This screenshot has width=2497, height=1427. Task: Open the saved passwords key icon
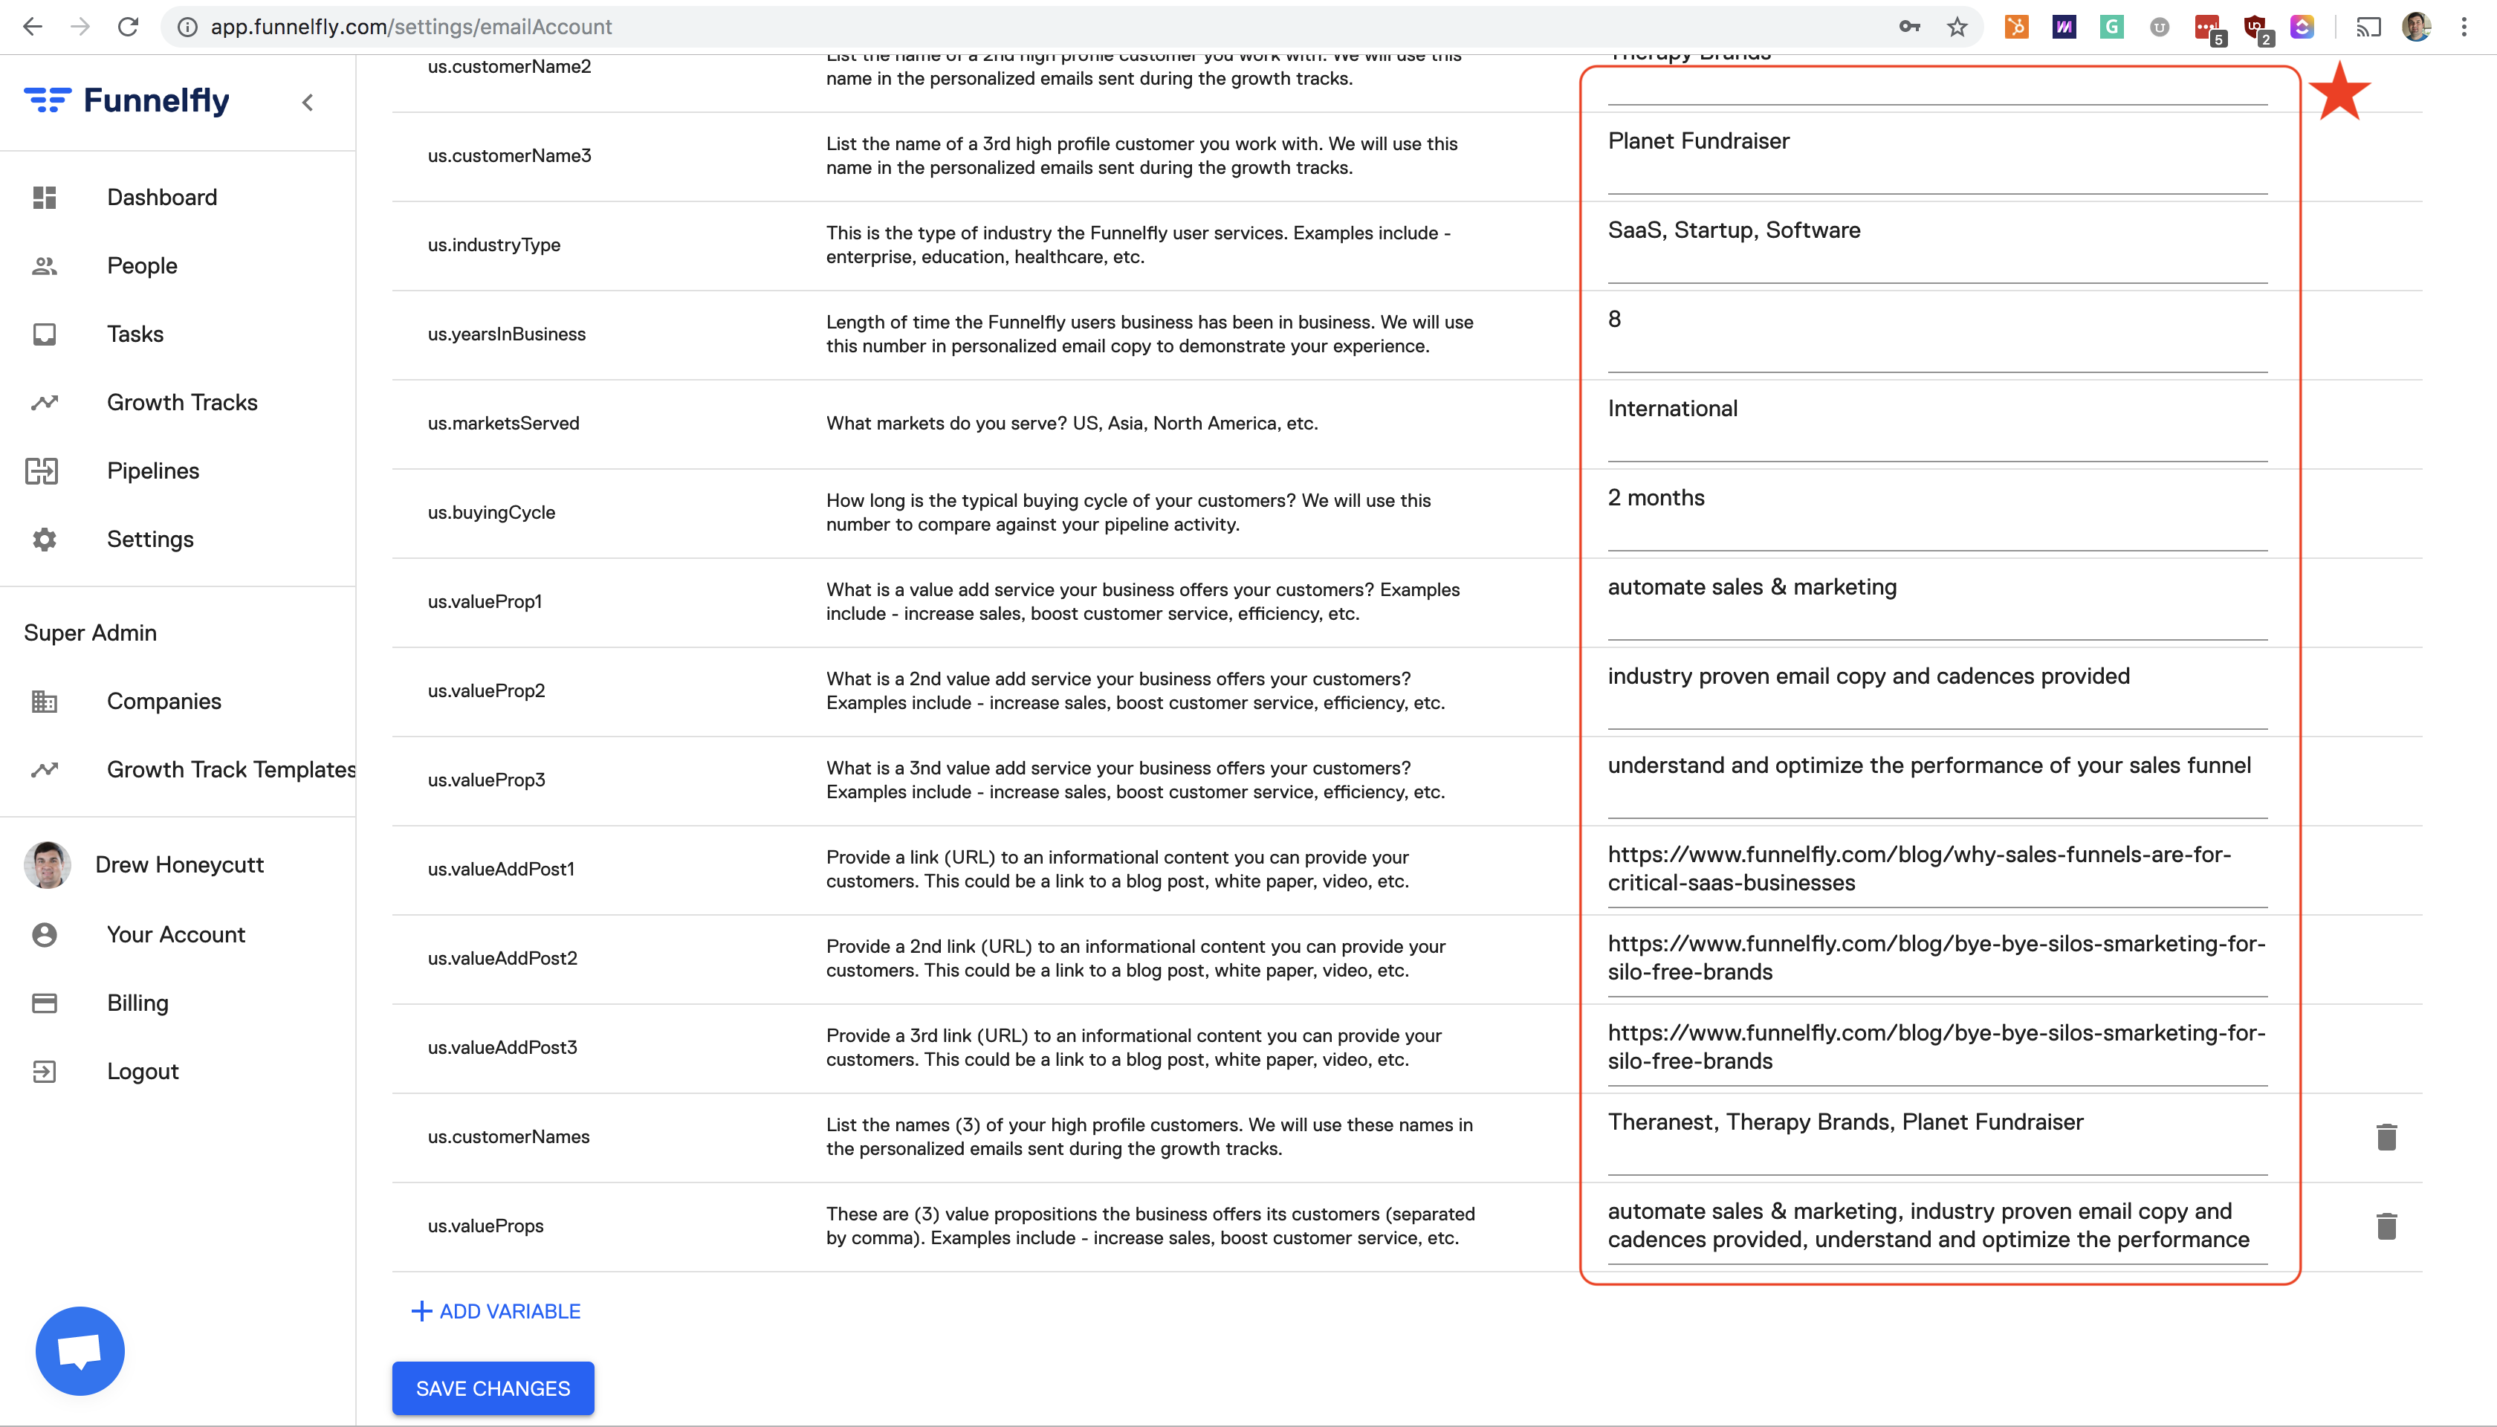1909,27
